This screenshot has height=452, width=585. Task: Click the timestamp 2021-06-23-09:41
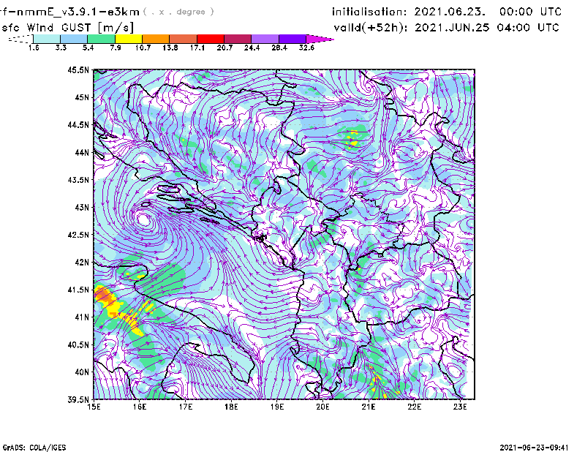534,448
